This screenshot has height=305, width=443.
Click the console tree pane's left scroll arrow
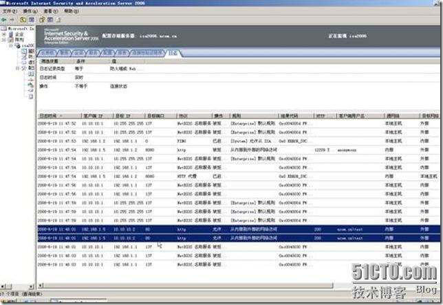click(x=3, y=286)
